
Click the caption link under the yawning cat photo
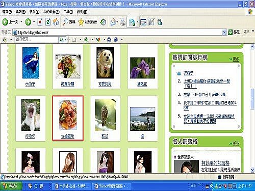(x=30, y=136)
